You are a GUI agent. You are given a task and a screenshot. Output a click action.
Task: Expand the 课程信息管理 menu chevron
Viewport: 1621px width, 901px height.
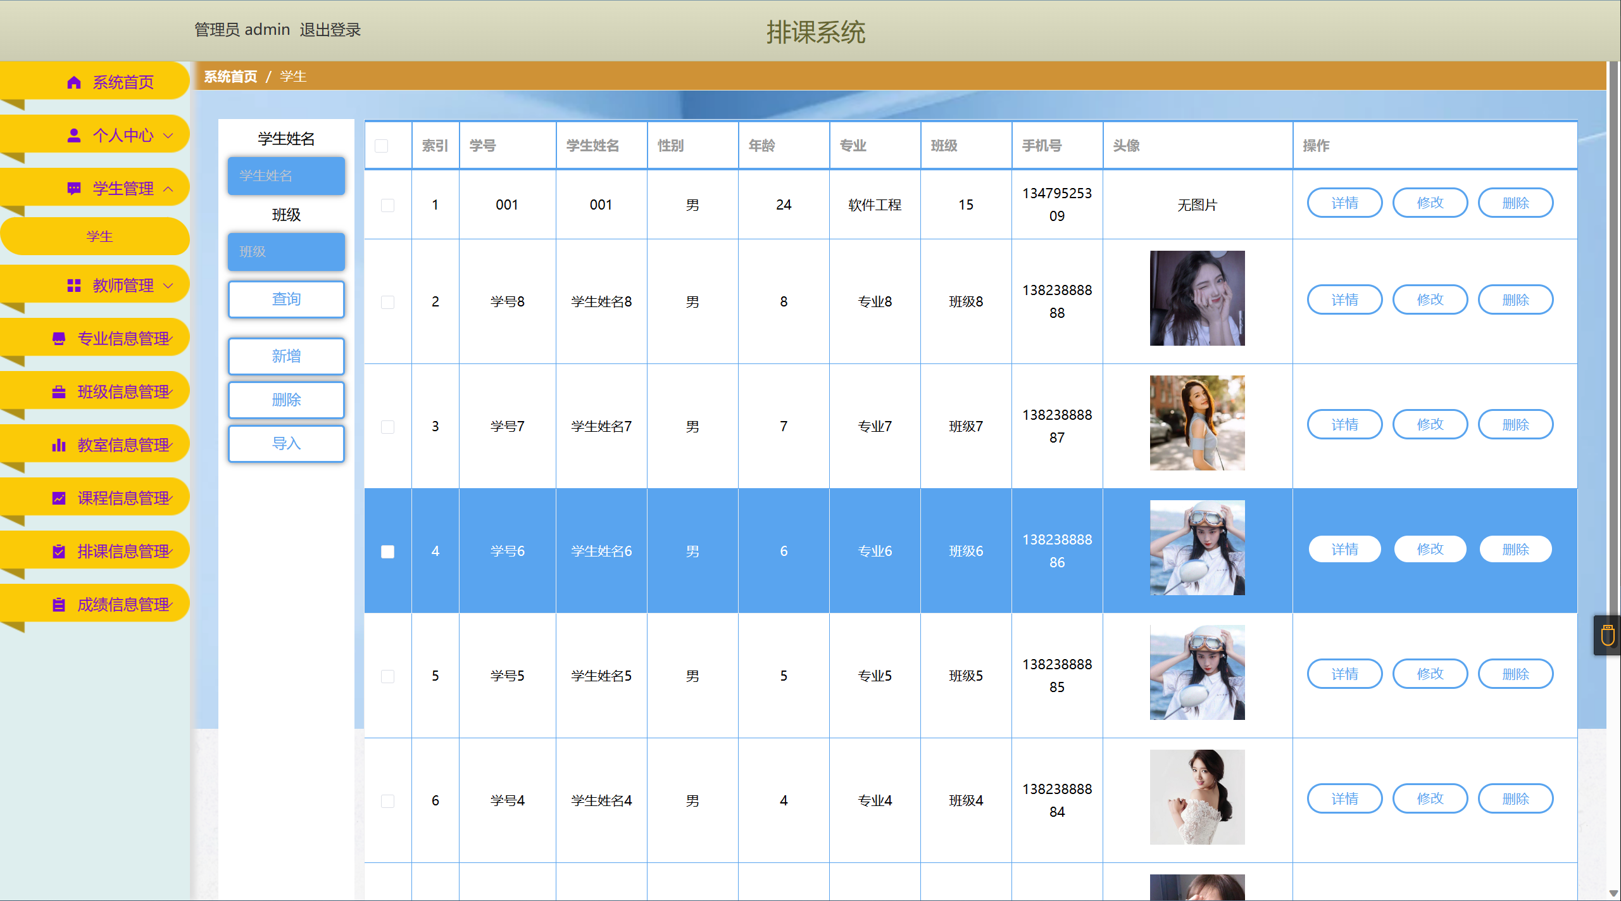[x=170, y=498]
